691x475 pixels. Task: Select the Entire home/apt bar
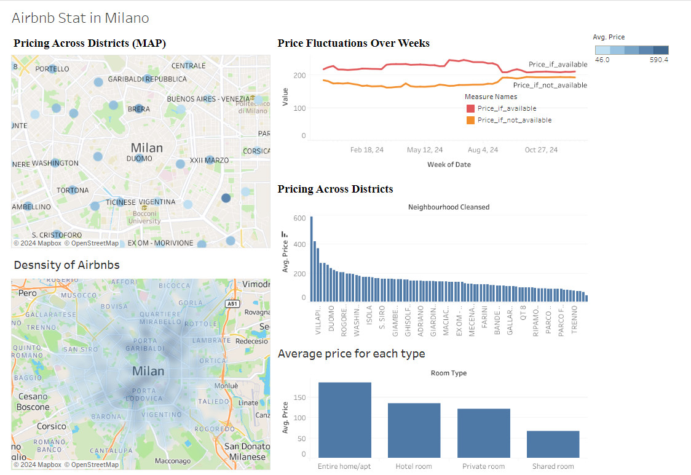[x=345, y=420]
